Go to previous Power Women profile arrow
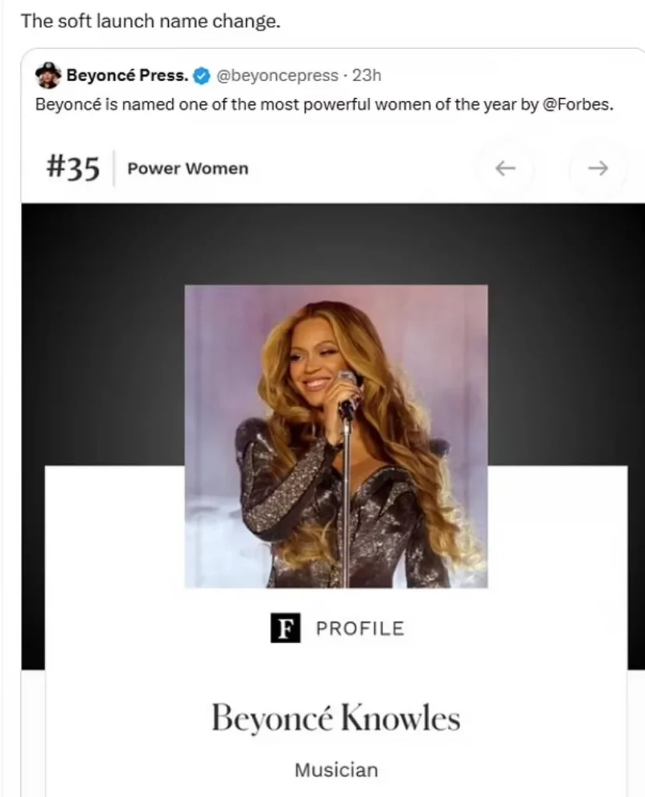 click(x=505, y=168)
